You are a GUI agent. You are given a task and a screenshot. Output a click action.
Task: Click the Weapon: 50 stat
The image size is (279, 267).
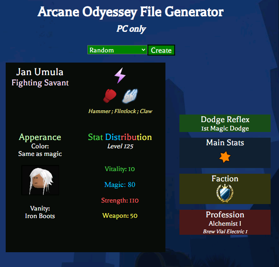pyautogui.click(x=120, y=216)
